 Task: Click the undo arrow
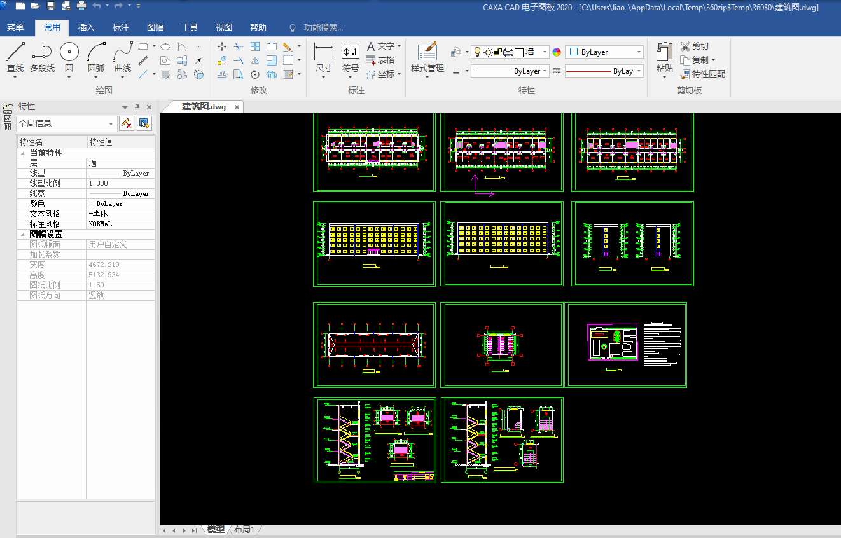pyautogui.click(x=97, y=6)
